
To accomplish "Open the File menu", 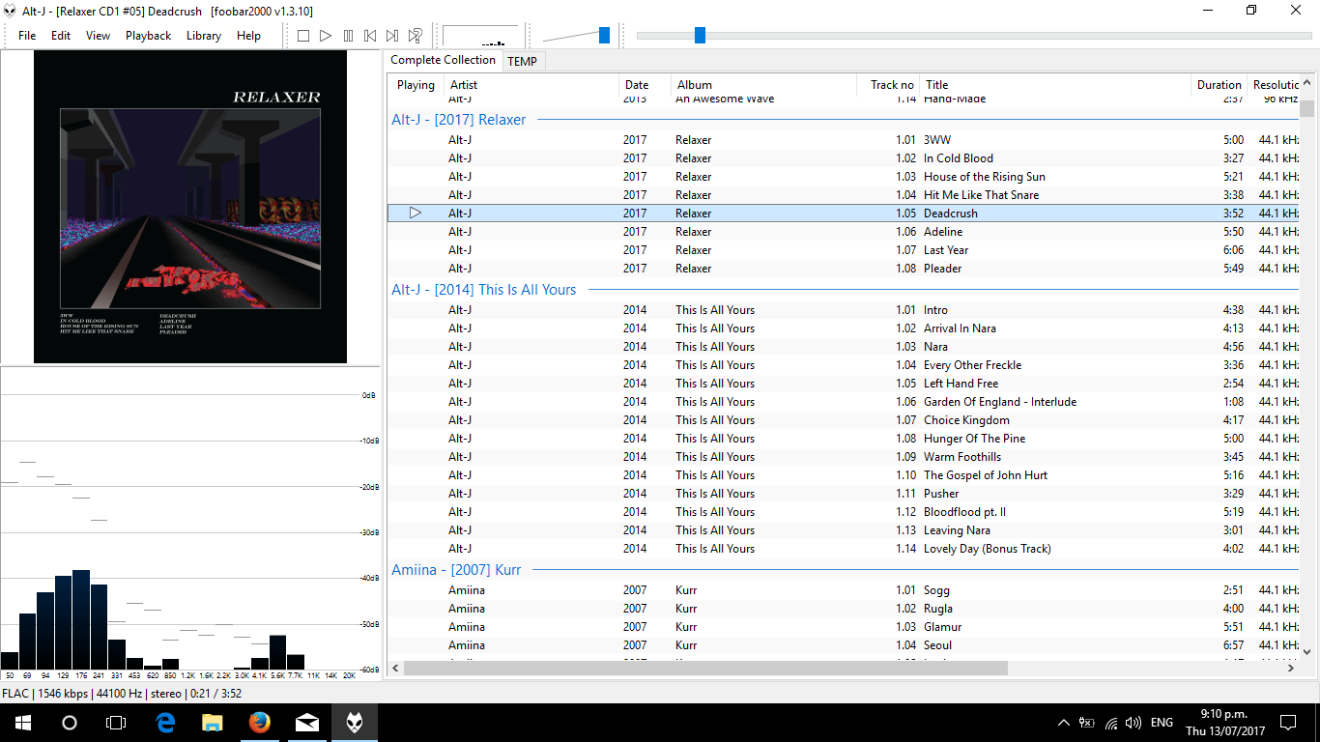I will click(27, 36).
